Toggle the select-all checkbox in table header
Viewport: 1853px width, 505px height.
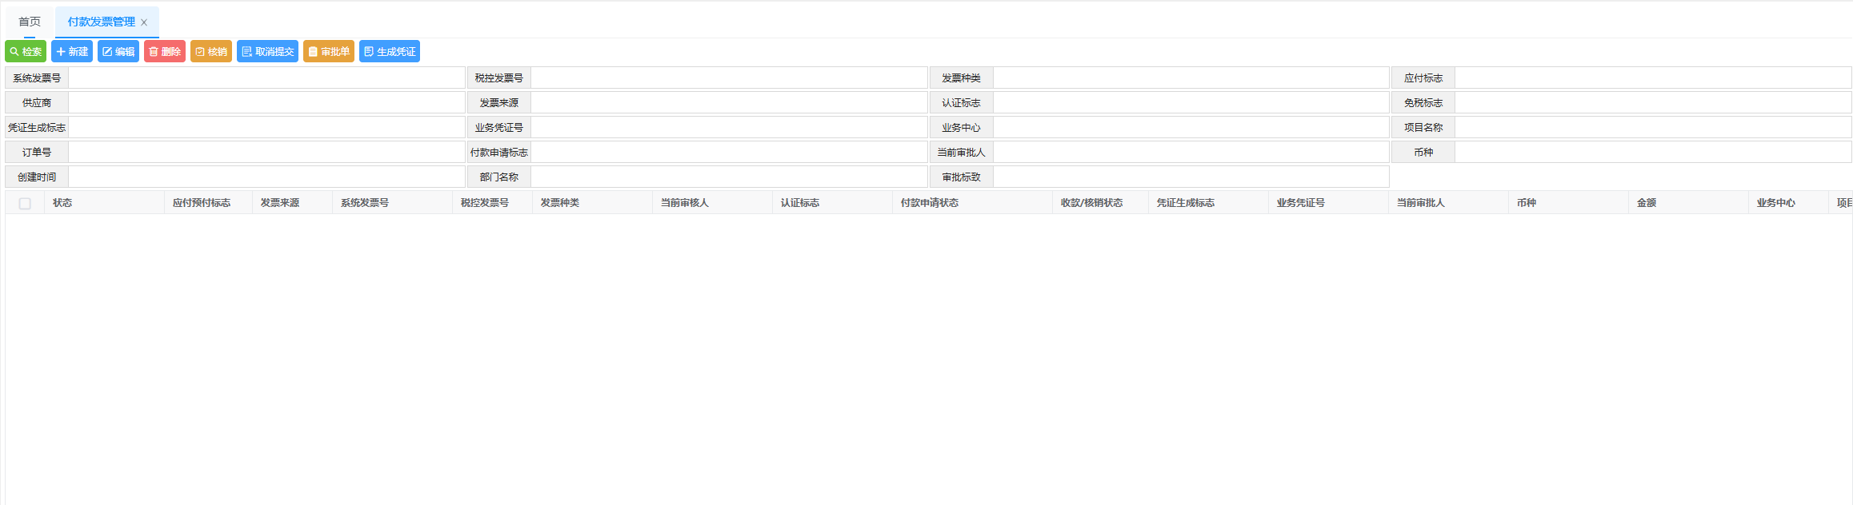point(25,204)
